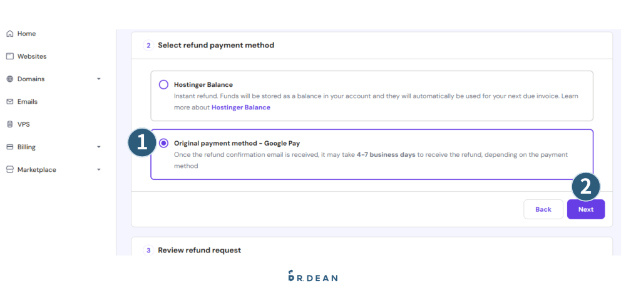
Task: Click the Dr. Dean logo
Action: pos(312,276)
